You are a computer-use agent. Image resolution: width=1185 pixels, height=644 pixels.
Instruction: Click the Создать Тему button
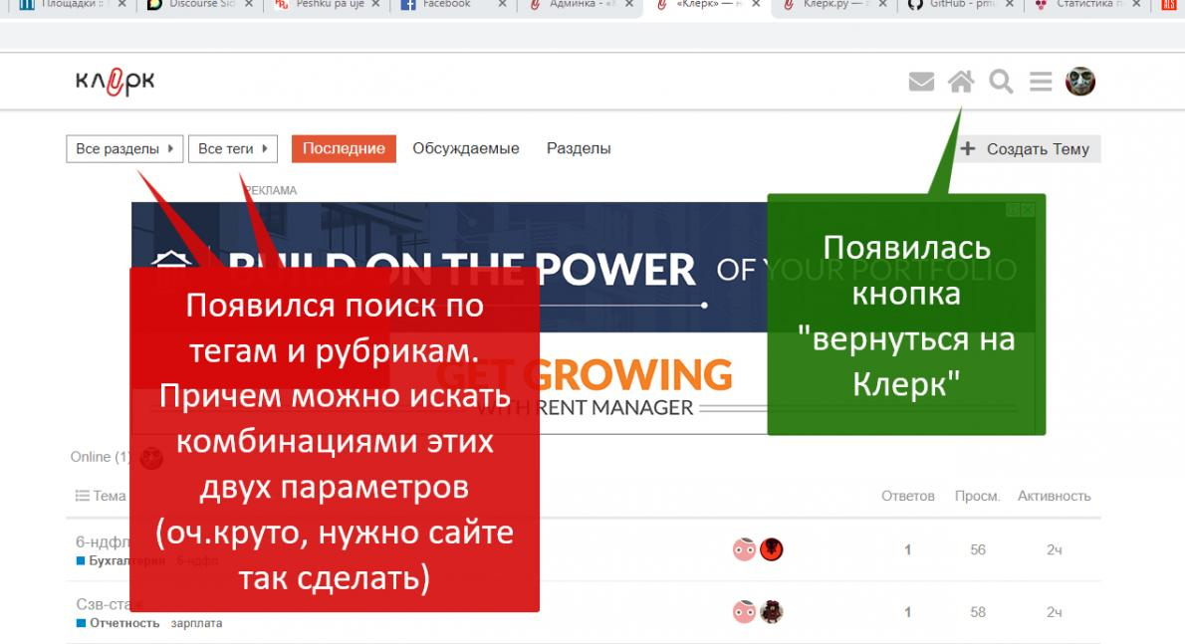[1027, 148]
